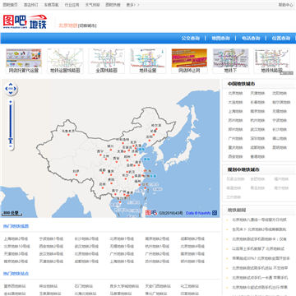Zoom out with the map minus button
The height and width of the screenshot is (296, 296).
(11, 146)
